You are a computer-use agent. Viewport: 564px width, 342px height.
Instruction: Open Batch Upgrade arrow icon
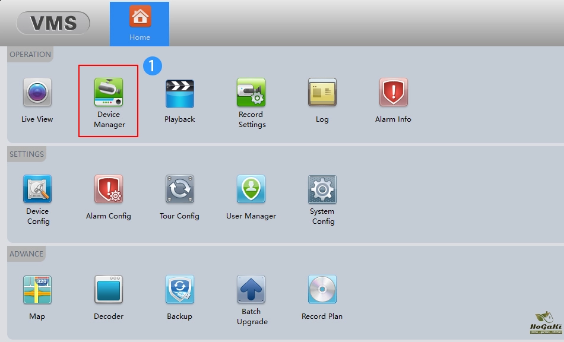pos(251,290)
